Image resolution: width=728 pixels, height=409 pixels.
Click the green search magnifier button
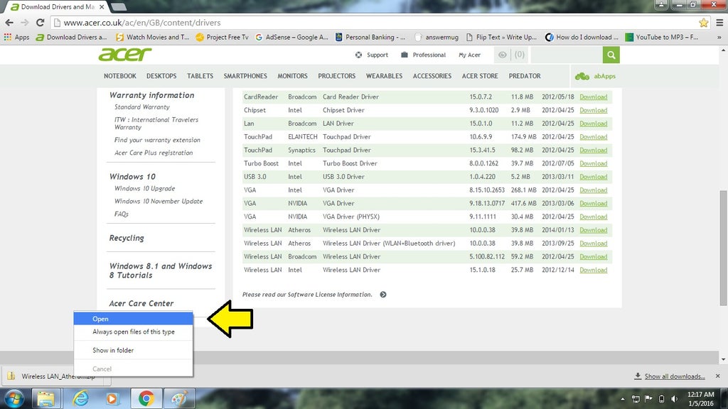pyautogui.click(x=611, y=55)
